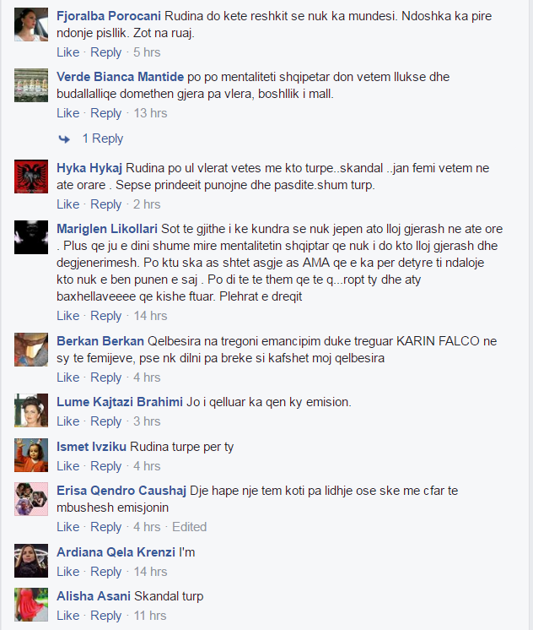Click Alisha Asani's red dress avatar
Screen dimensions: 533x630
coord(31,605)
